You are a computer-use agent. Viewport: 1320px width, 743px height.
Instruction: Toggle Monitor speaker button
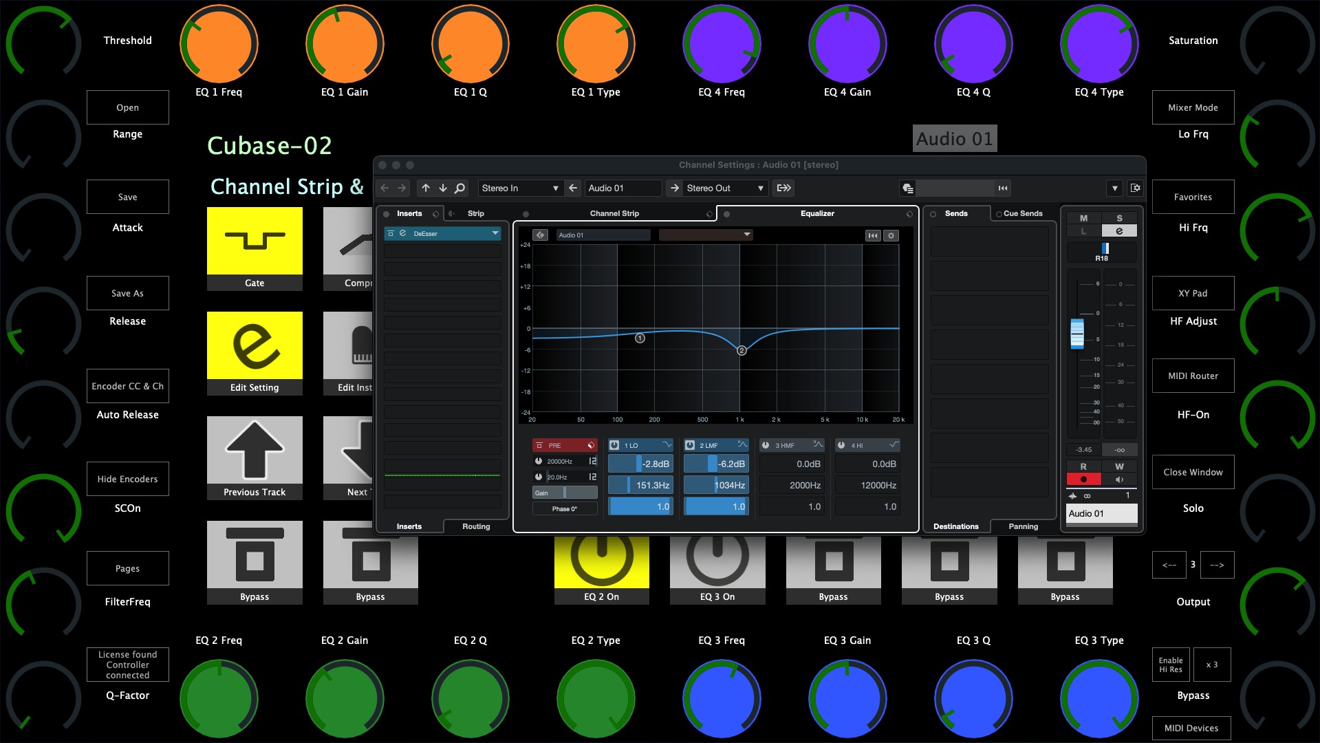(x=1119, y=480)
